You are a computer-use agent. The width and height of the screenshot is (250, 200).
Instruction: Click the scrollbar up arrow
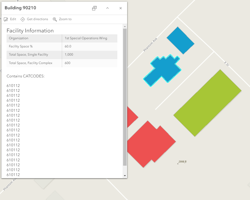coord(125,26)
